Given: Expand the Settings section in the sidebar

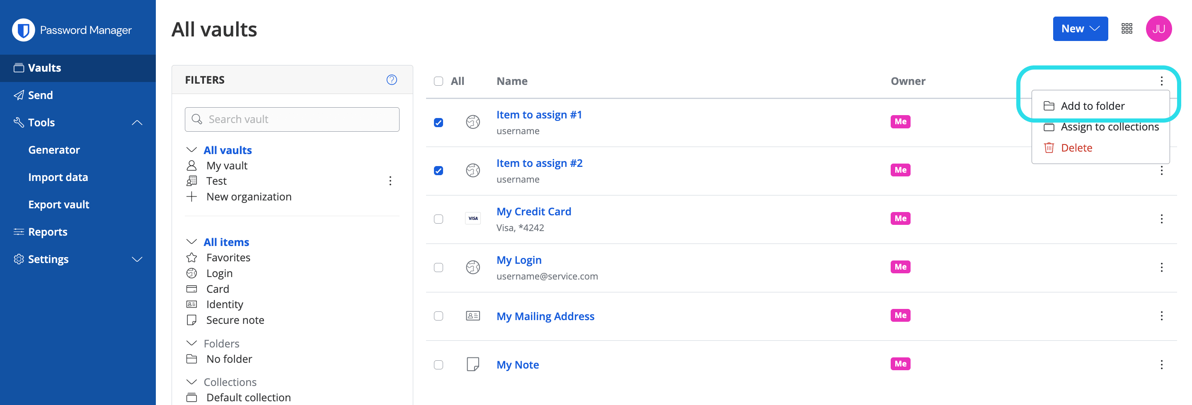Looking at the screenshot, I should pyautogui.click(x=137, y=259).
